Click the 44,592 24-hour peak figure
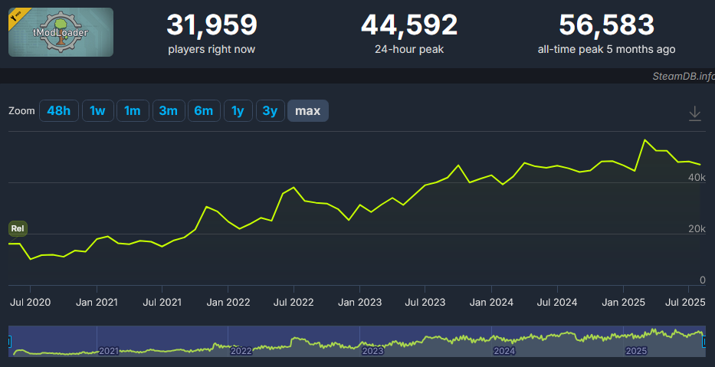Viewport: 715px width, 367px height. pos(409,25)
